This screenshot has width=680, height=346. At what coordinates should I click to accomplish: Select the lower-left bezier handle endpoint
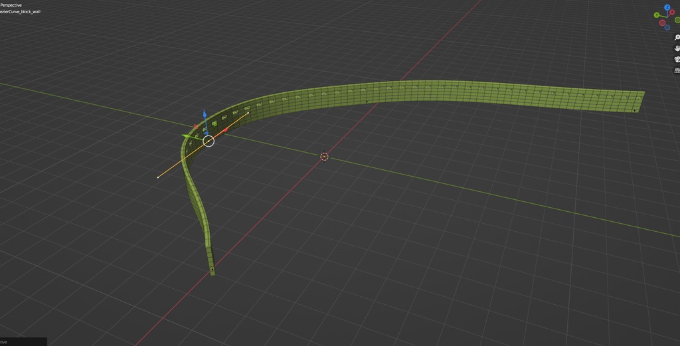click(158, 177)
